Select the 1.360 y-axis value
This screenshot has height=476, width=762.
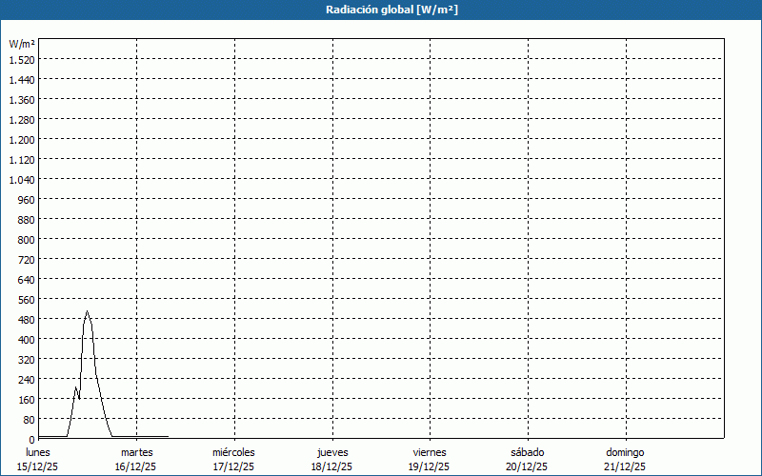pyautogui.click(x=22, y=100)
